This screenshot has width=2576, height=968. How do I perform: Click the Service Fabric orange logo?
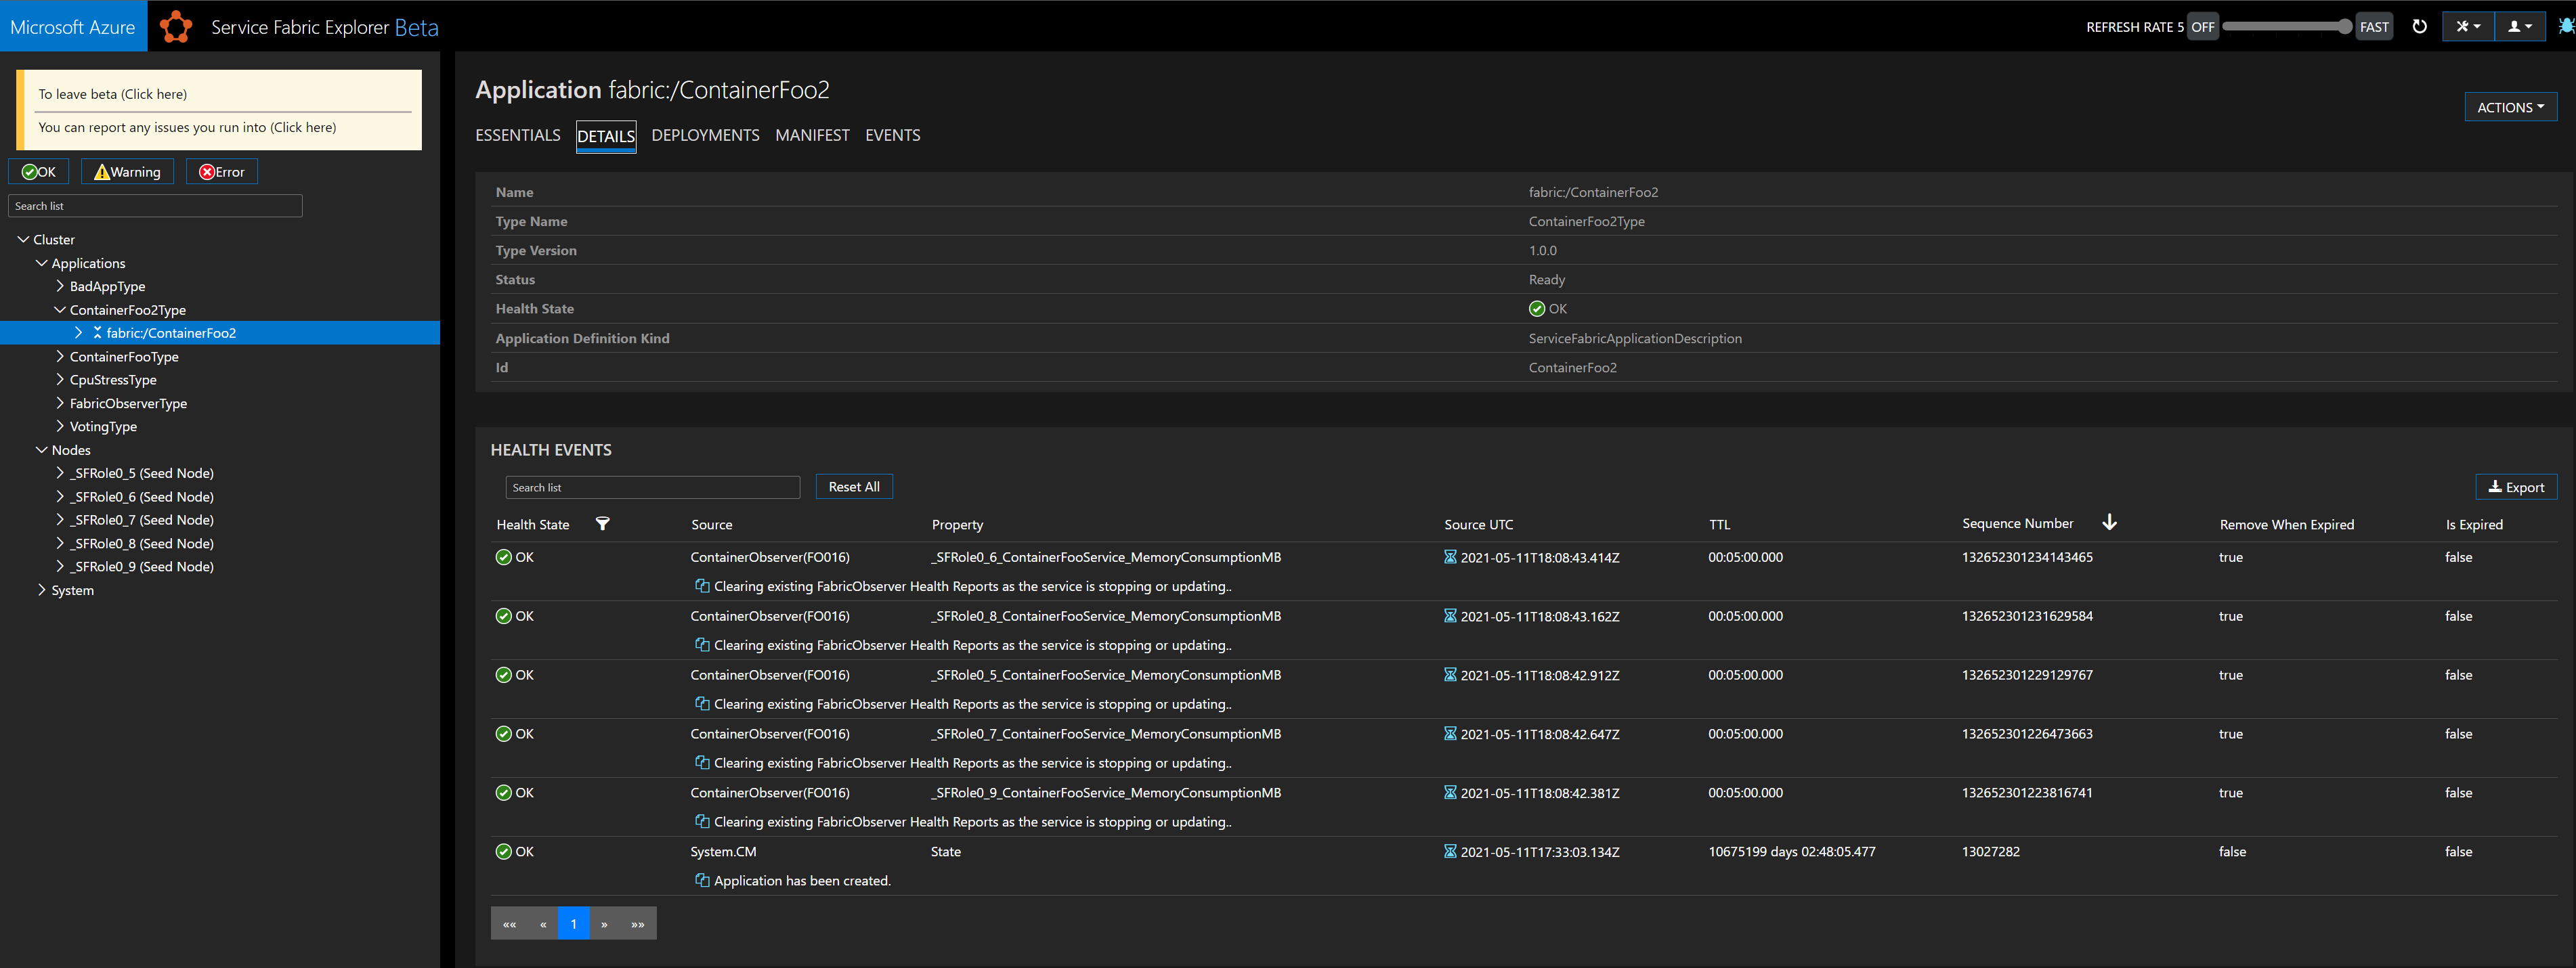[176, 27]
